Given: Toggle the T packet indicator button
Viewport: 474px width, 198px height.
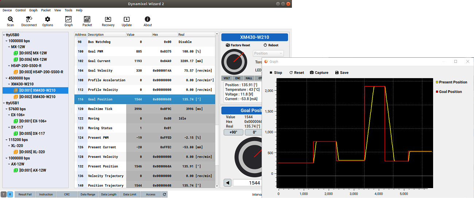Looking at the screenshot, I should coord(4,194).
